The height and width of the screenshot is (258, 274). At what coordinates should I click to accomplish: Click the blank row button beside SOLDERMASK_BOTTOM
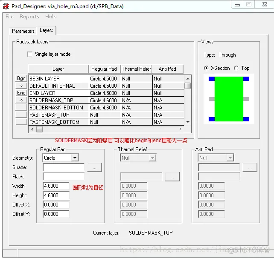[21, 107]
